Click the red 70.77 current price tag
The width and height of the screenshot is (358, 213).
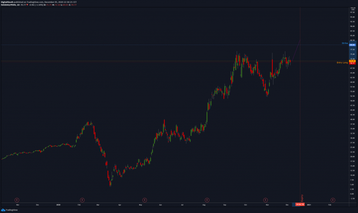352,63
